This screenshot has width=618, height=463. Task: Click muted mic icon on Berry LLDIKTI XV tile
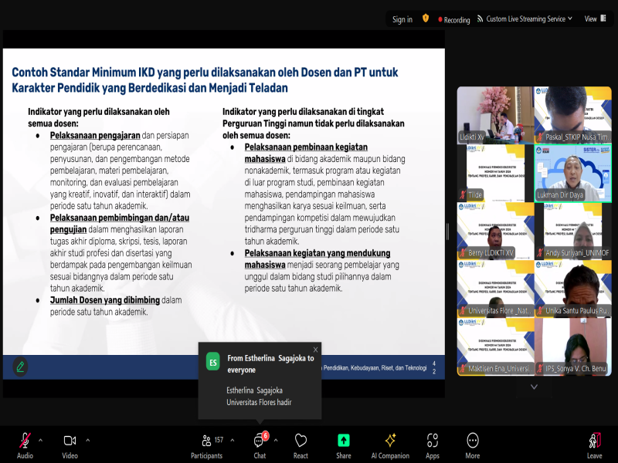[x=463, y=253]
